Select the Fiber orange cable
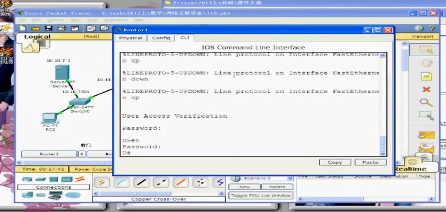The width and height of the screenshot is (446, 212). tap(181, 182)
